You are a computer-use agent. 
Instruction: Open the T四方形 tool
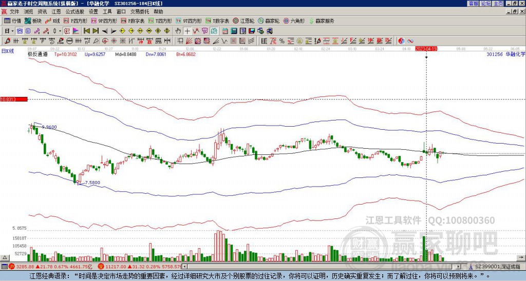[x=160, y=21]
